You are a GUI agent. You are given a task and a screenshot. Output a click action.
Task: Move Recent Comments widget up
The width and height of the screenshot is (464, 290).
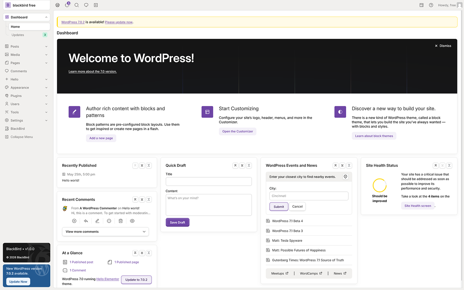pyautogui.click(x=135, y=199)
